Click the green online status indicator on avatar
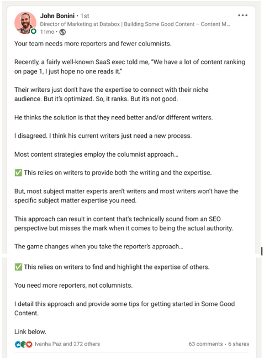The width and height of the screenshot is (264, 358). pos(34,32)
